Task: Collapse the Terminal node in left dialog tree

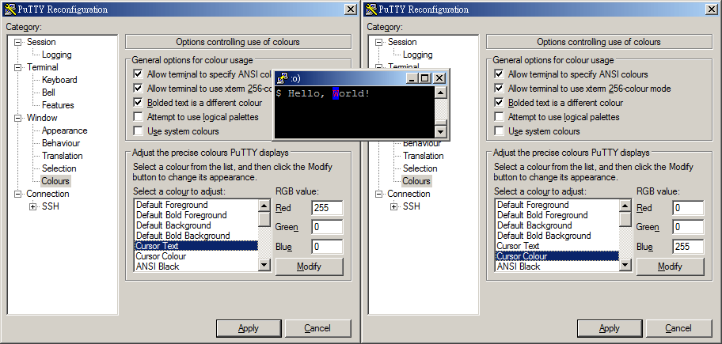Action: [x=18, y=67]
